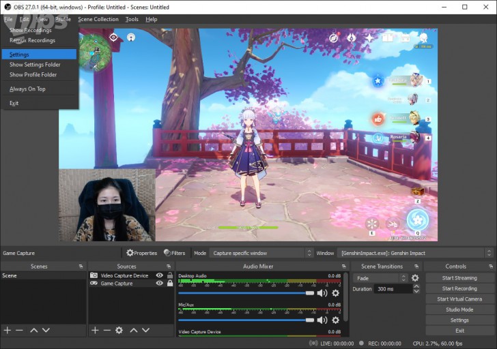The width and height of the screenshot is (497, 349).
Task: Add a new scene with plus icon
Action: pos(8,330)
